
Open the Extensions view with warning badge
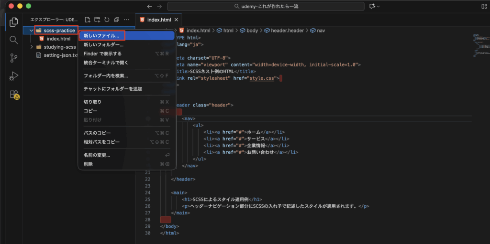coord(14,94)
